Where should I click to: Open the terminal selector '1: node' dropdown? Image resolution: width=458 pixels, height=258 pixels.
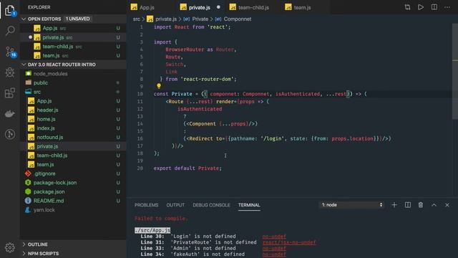pos(351,205)
